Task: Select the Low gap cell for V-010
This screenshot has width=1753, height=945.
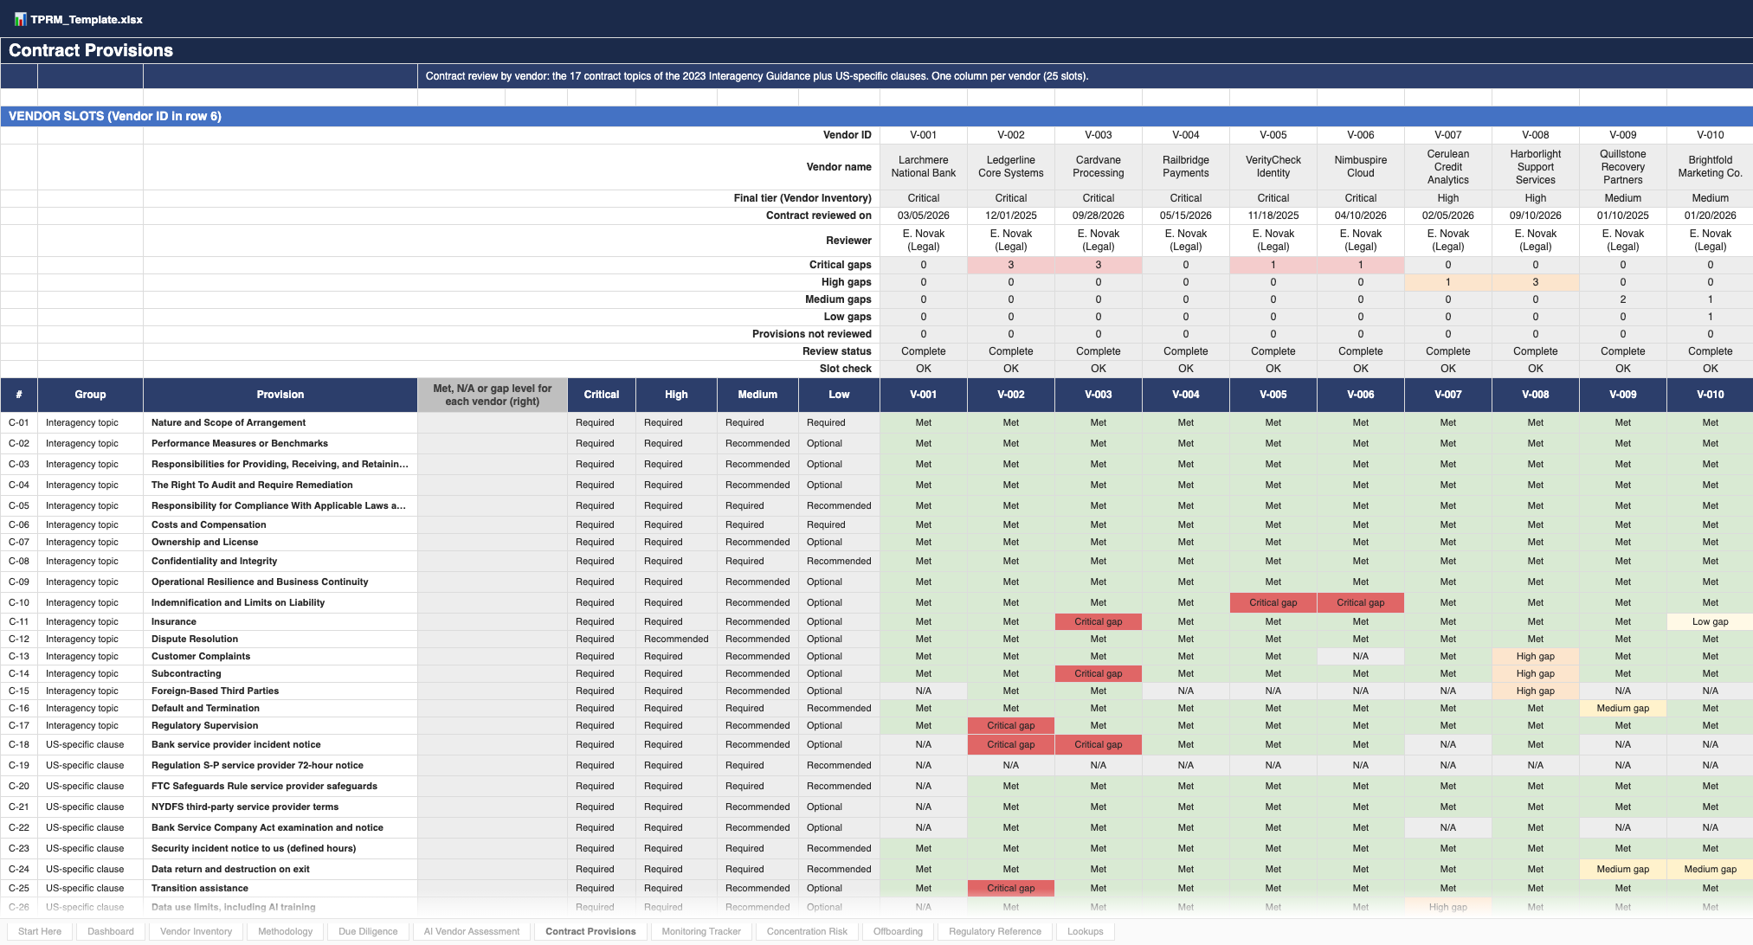Action: pos(1711,621)
